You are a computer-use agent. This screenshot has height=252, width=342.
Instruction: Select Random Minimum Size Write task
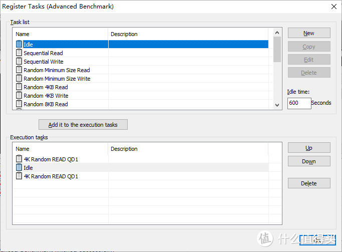pyautogui.click(x=57, y=79)
